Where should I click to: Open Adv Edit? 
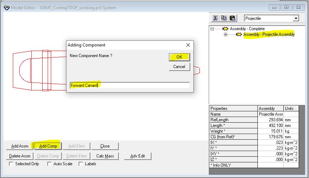tap(138, 156)
